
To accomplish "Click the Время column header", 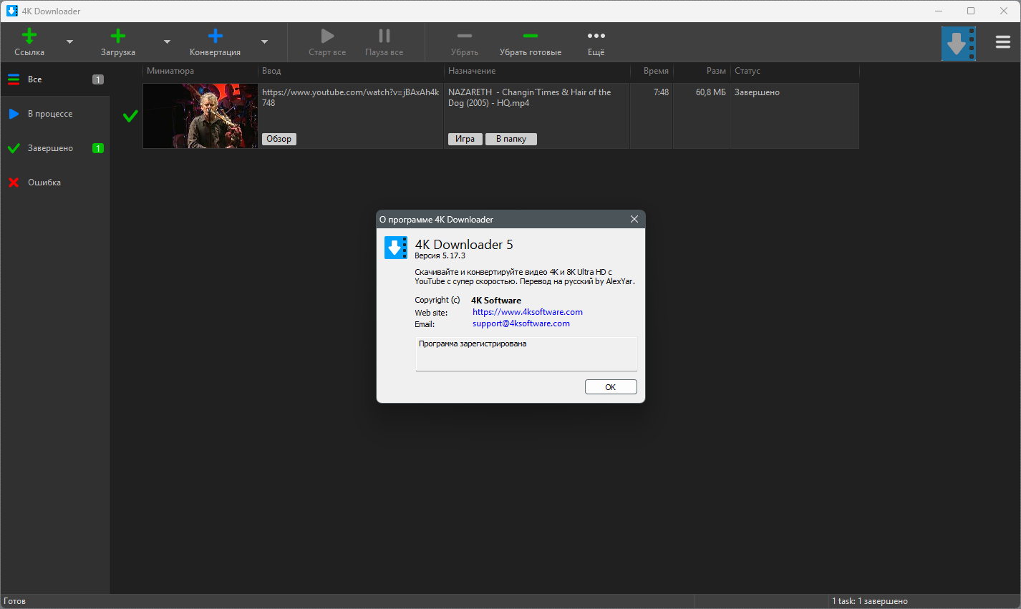I will pos(652,71).
